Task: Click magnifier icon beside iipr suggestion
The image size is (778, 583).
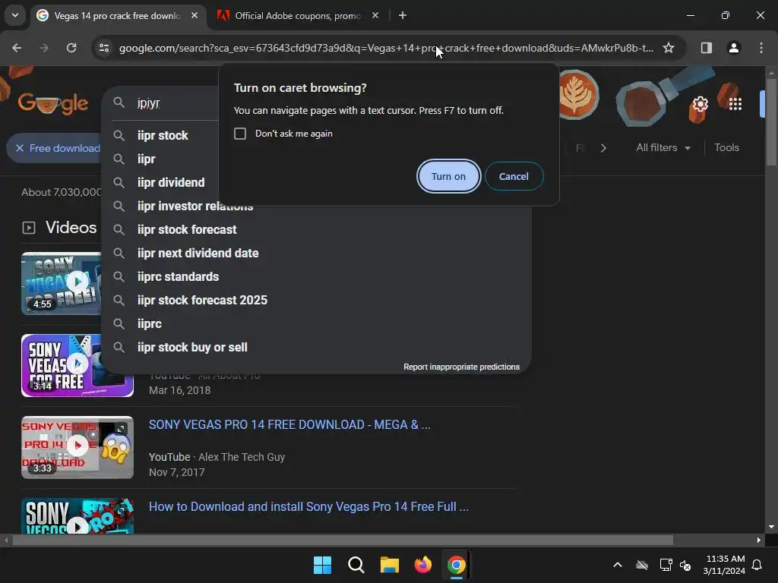Action: 119,159
